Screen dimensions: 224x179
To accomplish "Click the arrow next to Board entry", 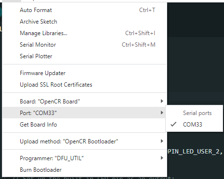I will 162,101.
